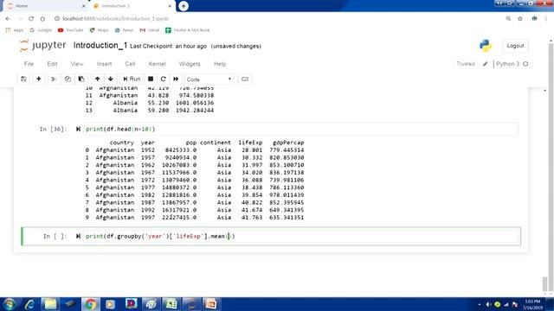Open Internet Explorer from taskbar
The height and width of the screenshot is (311, 554).
click(29, 304)
